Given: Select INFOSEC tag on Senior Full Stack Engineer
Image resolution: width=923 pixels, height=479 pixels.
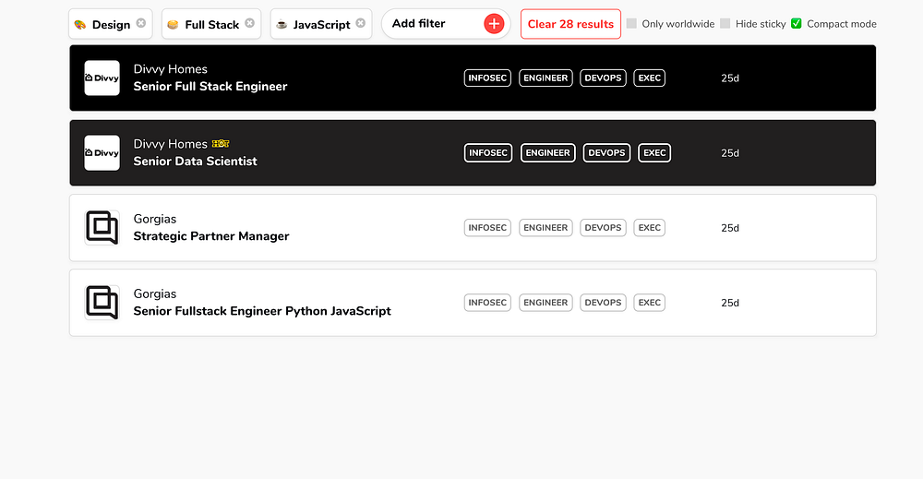Looking at the screenshot, I should [x=487, y=78].
